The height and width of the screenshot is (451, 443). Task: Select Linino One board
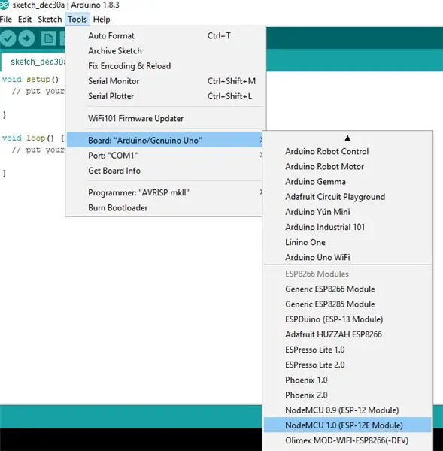[x=347, y=242]
